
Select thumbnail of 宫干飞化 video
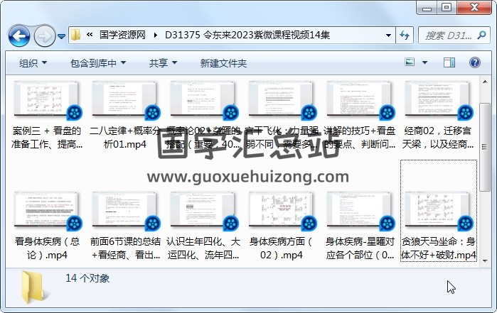281,99
